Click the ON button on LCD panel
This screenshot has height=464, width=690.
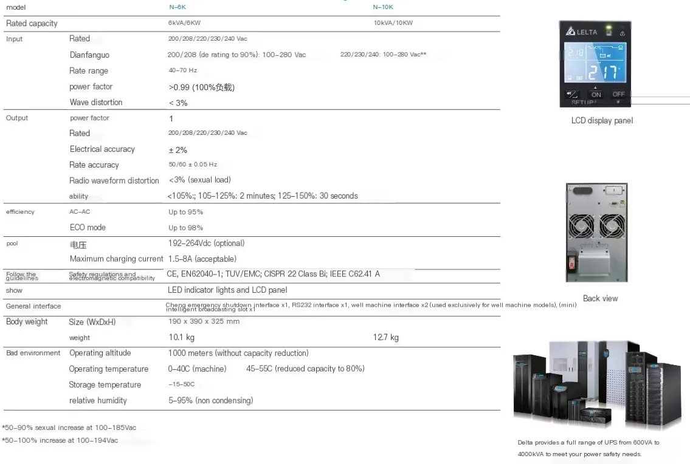(596, 95)
